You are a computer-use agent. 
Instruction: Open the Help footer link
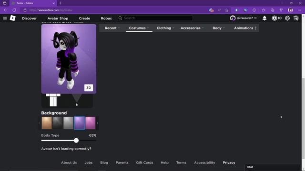coord(164,162)
